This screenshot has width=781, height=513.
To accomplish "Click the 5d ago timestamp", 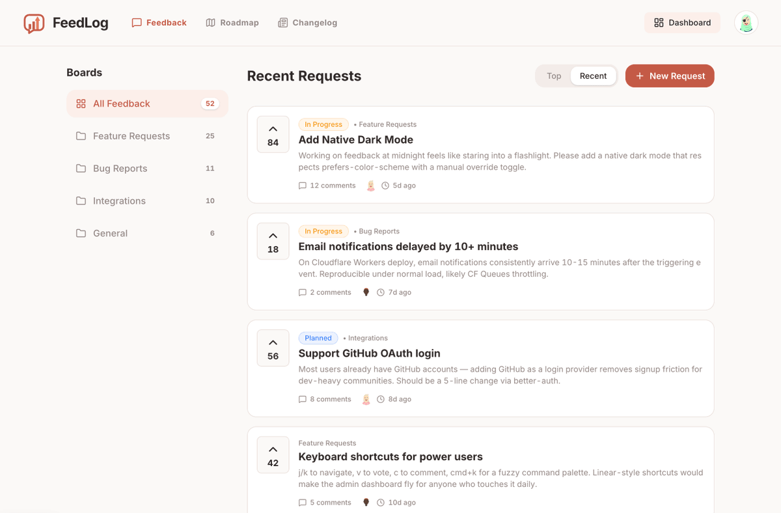I will (398, 186).
